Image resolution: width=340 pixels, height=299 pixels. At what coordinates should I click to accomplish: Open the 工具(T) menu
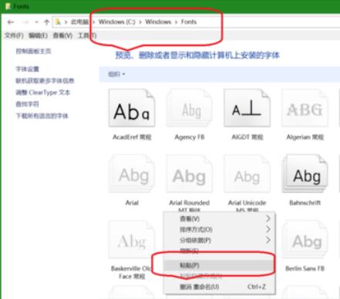(x=87, y=35)
